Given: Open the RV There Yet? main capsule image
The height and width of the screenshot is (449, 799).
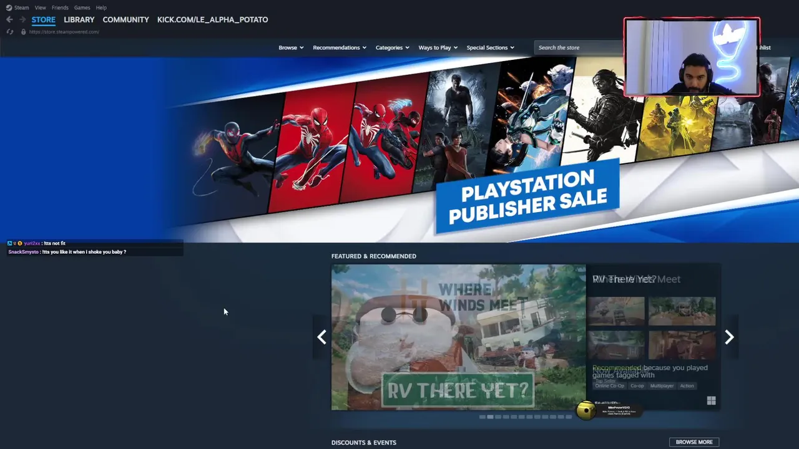Looking at the screenshot, I should coord(458,337).
